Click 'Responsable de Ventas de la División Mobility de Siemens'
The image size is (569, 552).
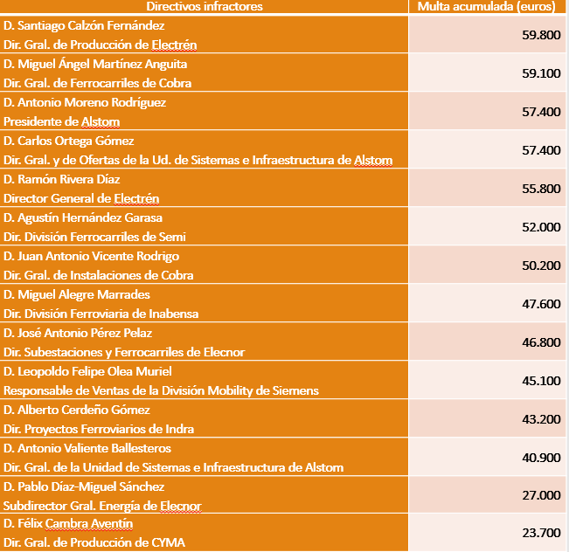[161, 391]
